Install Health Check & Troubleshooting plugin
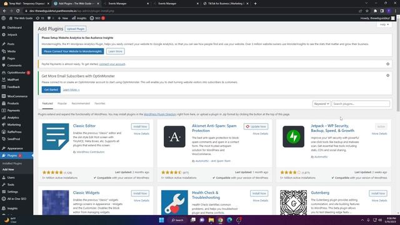 tap(259, 193)
